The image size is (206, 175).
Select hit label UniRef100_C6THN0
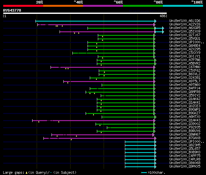(x=185, y=67)
